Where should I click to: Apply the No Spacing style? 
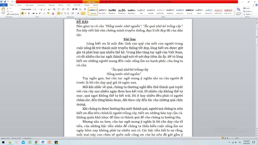(103, 11)
